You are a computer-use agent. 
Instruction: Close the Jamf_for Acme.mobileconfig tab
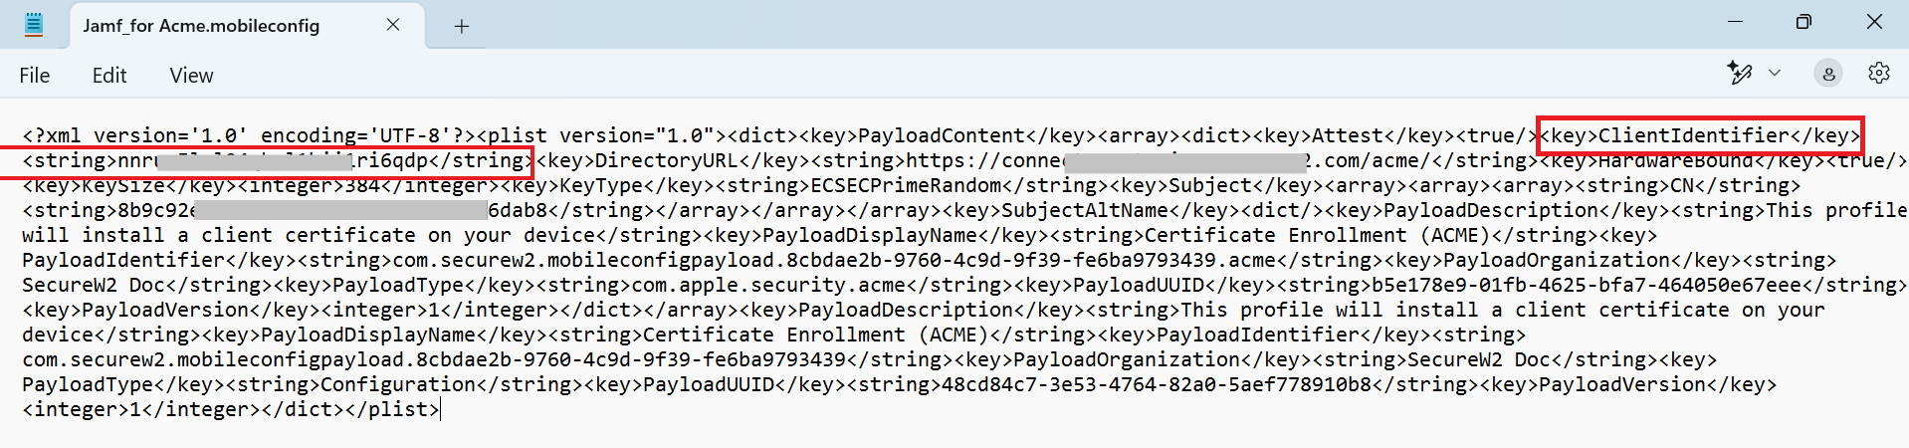tap(393, 25)
